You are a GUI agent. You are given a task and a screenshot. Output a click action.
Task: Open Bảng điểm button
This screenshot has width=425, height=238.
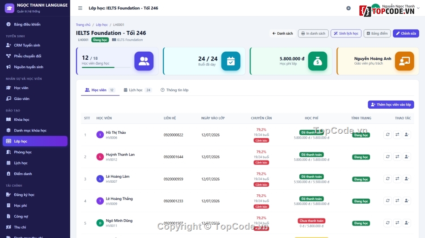pos(377,33)
